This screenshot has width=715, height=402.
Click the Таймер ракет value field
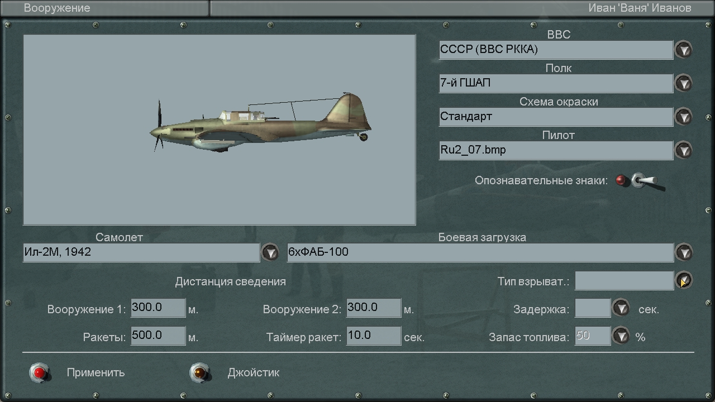pyautogui.click(x=374, y=336)
